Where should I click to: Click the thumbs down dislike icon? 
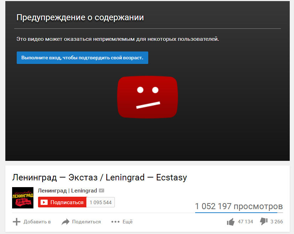coord(264,221)
